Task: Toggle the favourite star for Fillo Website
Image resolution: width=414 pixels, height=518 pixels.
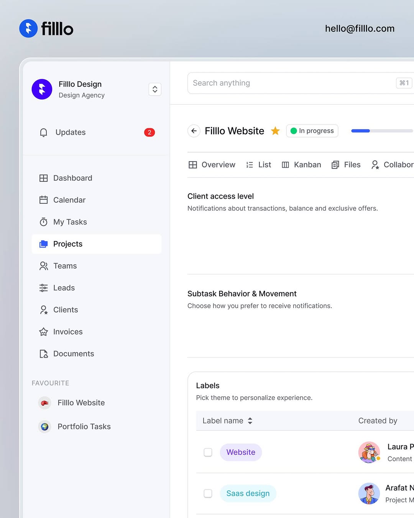Action: coord(275,131)
